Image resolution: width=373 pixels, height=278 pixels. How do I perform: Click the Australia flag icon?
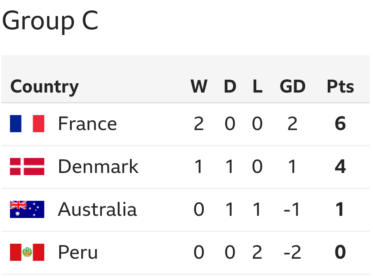[27, 209]
